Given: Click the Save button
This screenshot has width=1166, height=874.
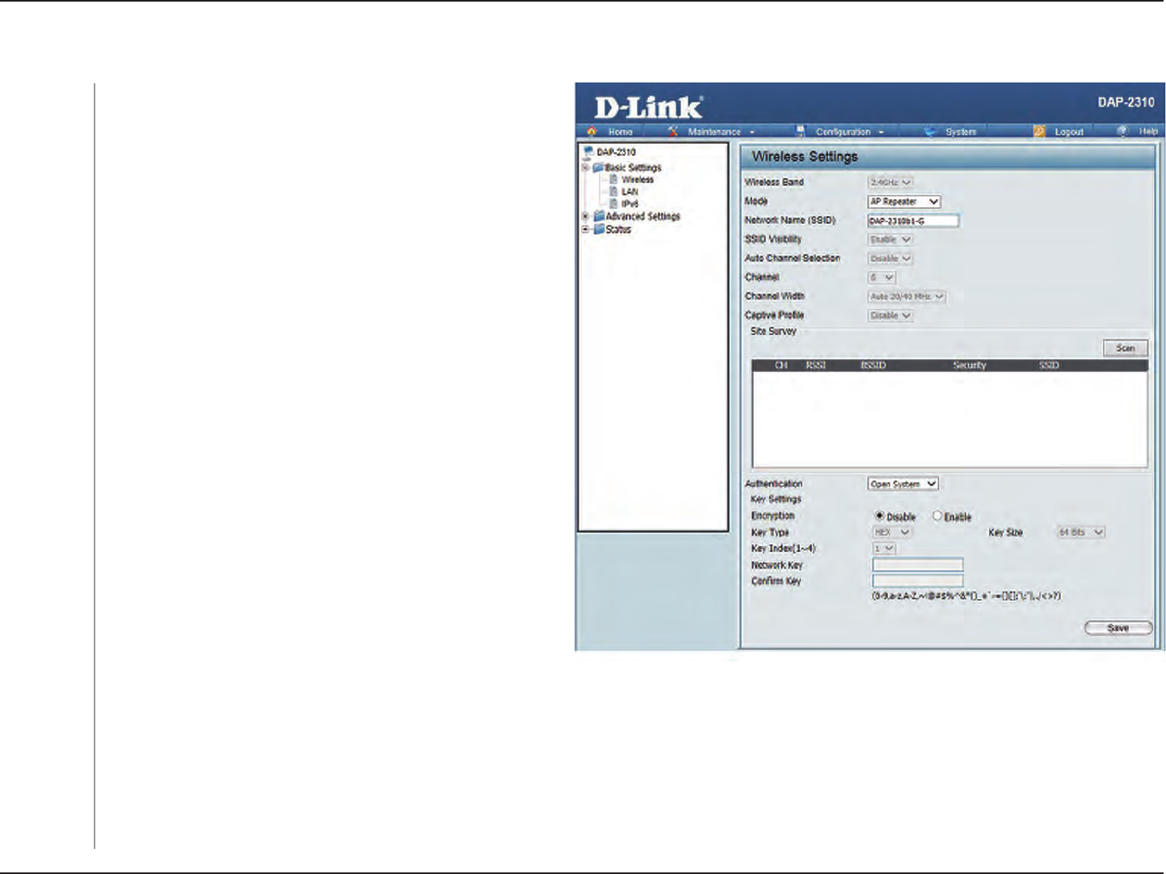Looking at the screenshot, I should click(1118, 628).
